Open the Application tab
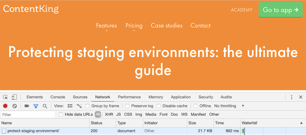Screen dimensions: 306x135 181,97
